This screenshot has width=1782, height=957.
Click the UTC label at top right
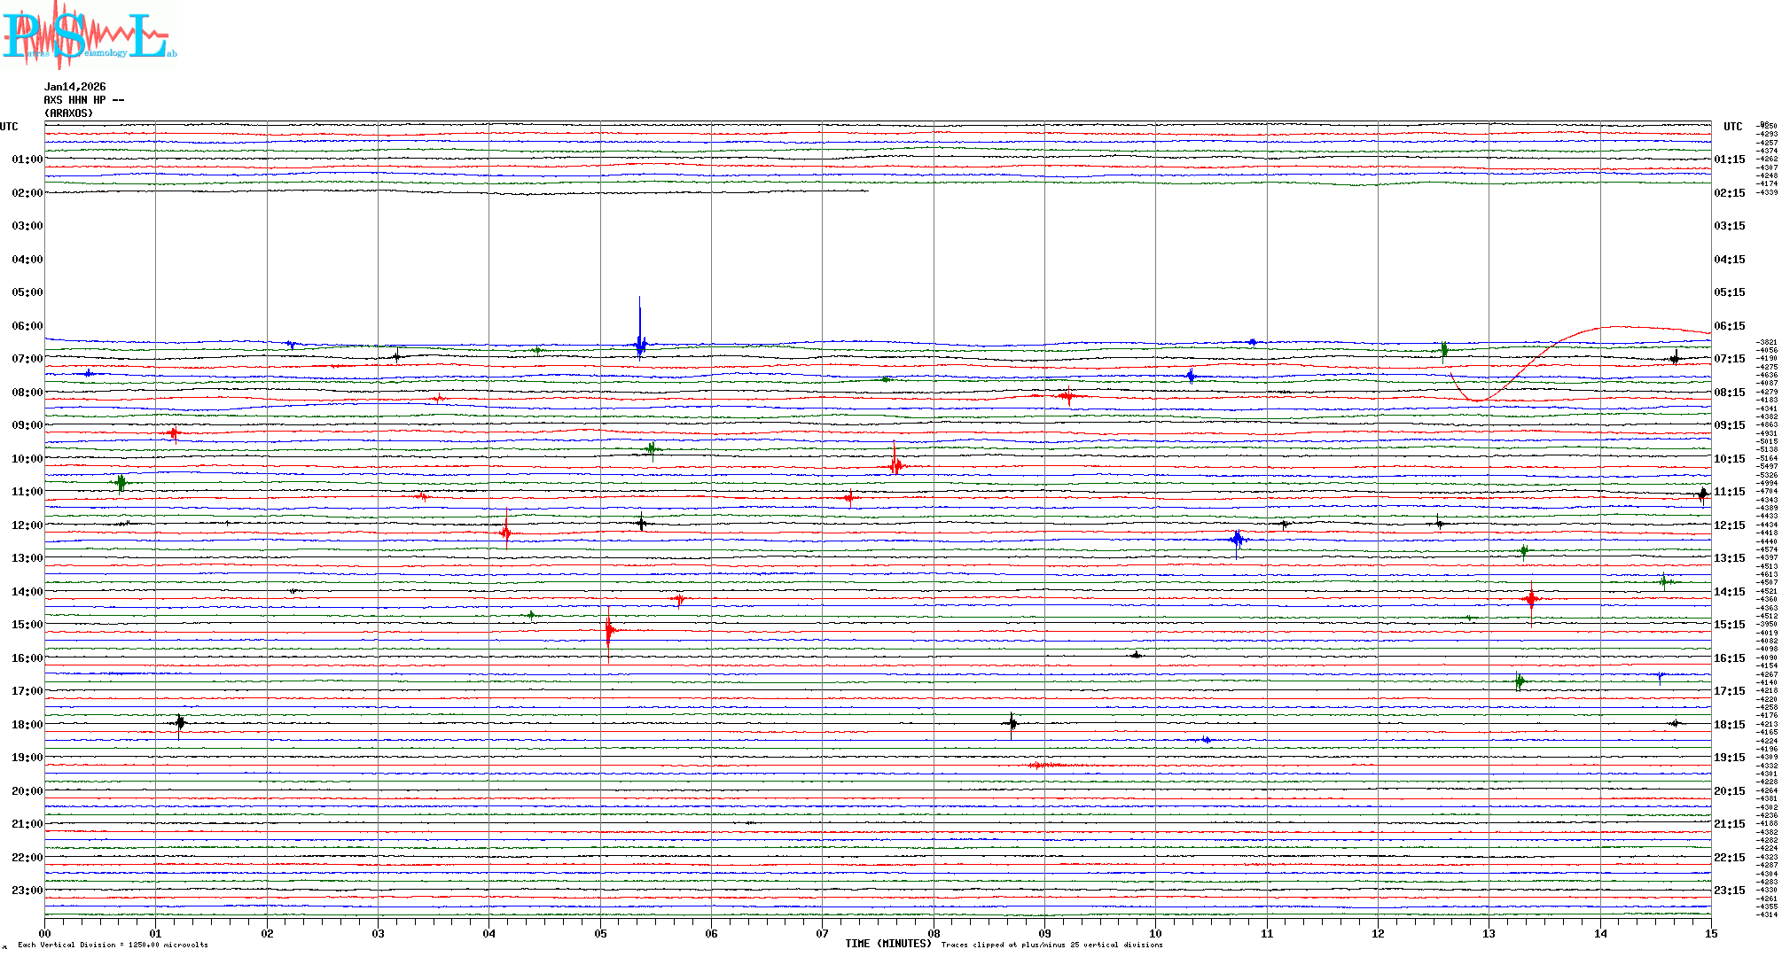[1732, 127]
